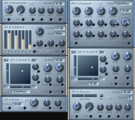Screen dimensions: 135x120
Task: Click the AP-1 Basic Out jack
Action: click(x=25, y=108)
